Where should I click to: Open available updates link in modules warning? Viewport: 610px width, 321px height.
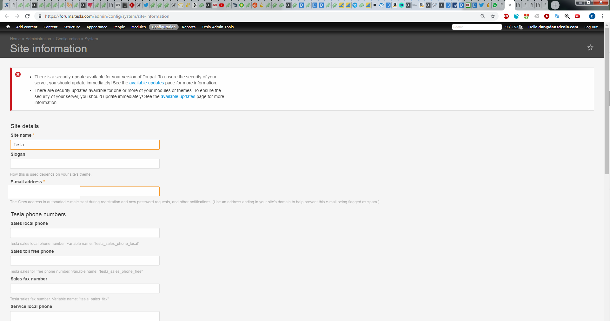(178, 96)
